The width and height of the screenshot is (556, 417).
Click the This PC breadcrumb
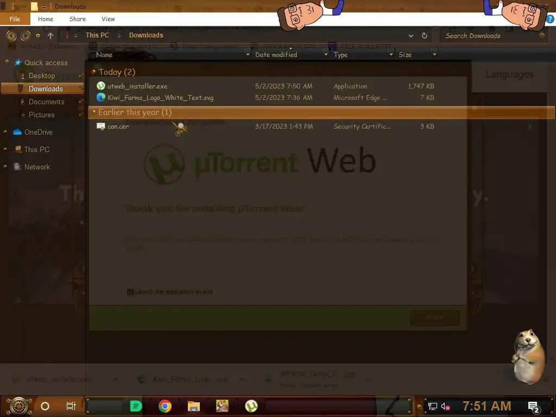click(97, 35)
